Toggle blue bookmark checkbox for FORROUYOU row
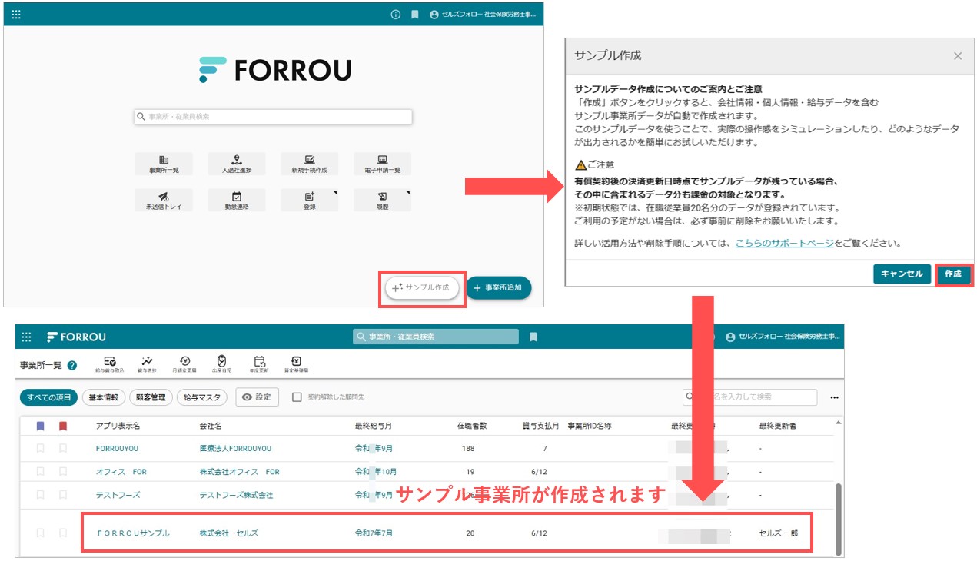 [x=40, y=448]
